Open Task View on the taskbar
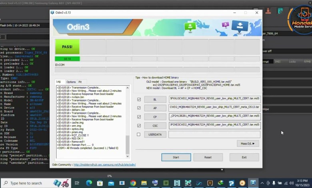The width and height of the screenshot is (312, 188). tap(78, 183)
